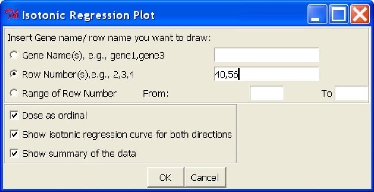The image size is (374, 192).
Task: Minimize the Isotonic Regression Plot window
Action: coord(317,15)
